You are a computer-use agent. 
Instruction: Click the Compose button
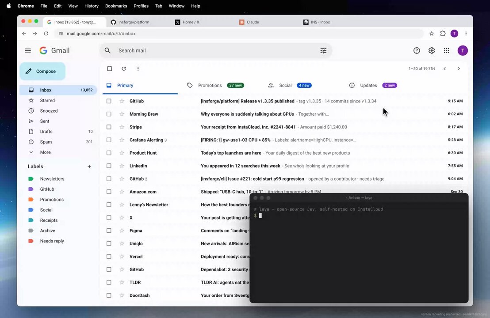pyautogui.click(x=42, y=72)
